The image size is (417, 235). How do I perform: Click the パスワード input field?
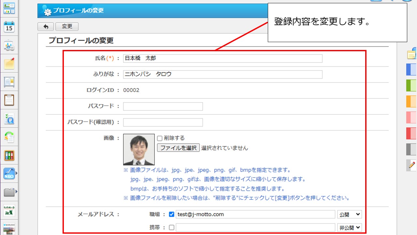[163, 106]
